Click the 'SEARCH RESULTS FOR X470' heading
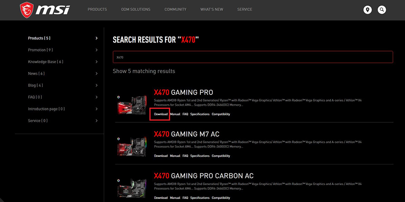Viewport: 405px width, 202px height. [156, 40]
